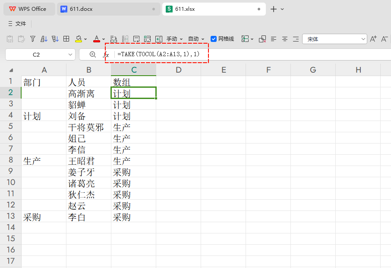Open the C2 name box dropdown
The width and height of the screenshot is (391, 268).
click(x=70, y=55)
